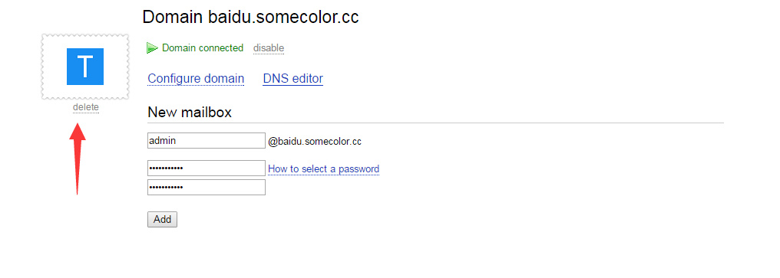Disable the connected domain
The height and width of the screenshot is (278, 780).
(x=269, y=48)
